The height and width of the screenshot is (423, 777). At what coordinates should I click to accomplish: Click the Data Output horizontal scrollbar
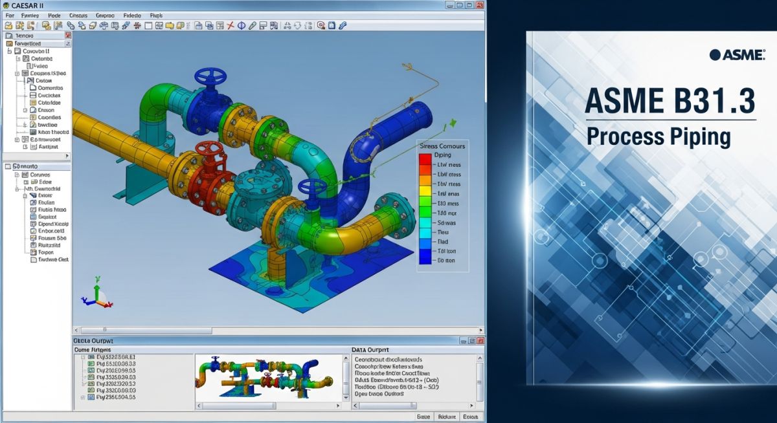coord(413,406)
